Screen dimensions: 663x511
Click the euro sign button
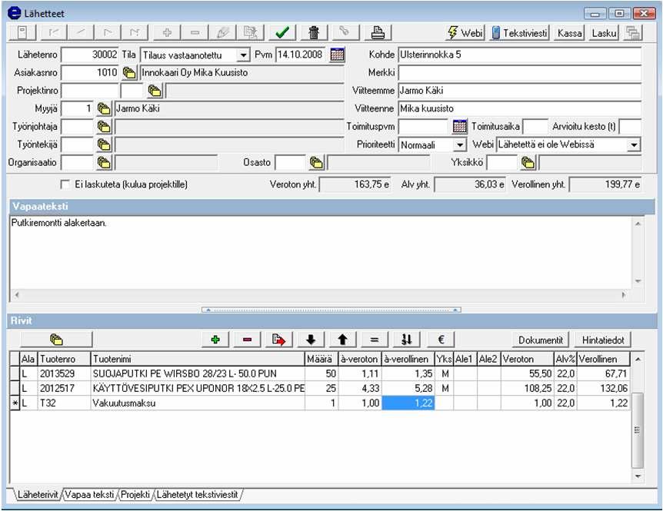[x=441, y=340]
